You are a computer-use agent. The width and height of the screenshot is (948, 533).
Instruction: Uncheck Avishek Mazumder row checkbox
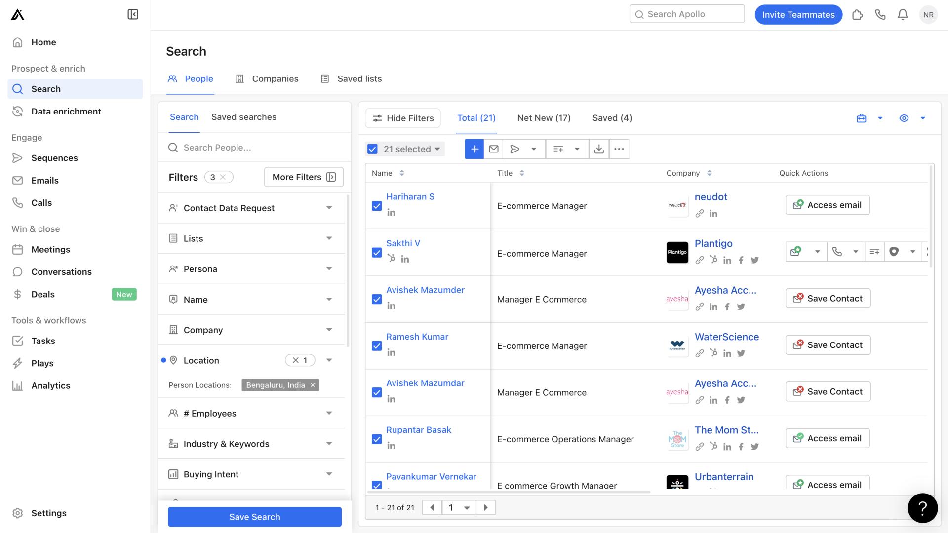(377, 299)
